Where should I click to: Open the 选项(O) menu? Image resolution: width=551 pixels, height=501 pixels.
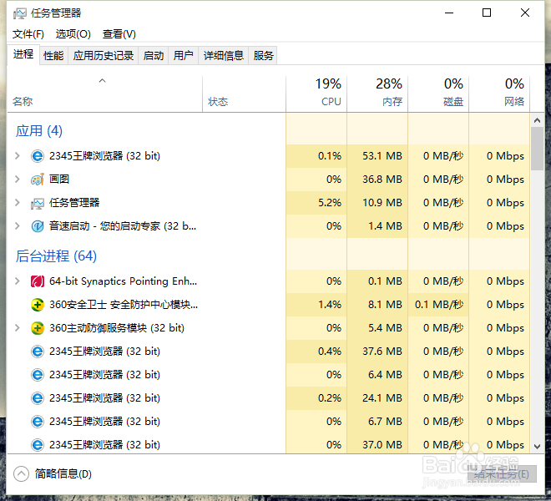pos(73,34)
